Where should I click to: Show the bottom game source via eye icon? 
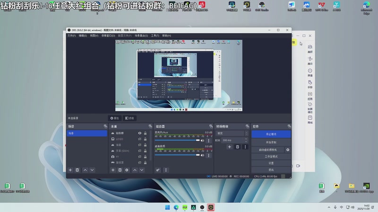(139, 163)
